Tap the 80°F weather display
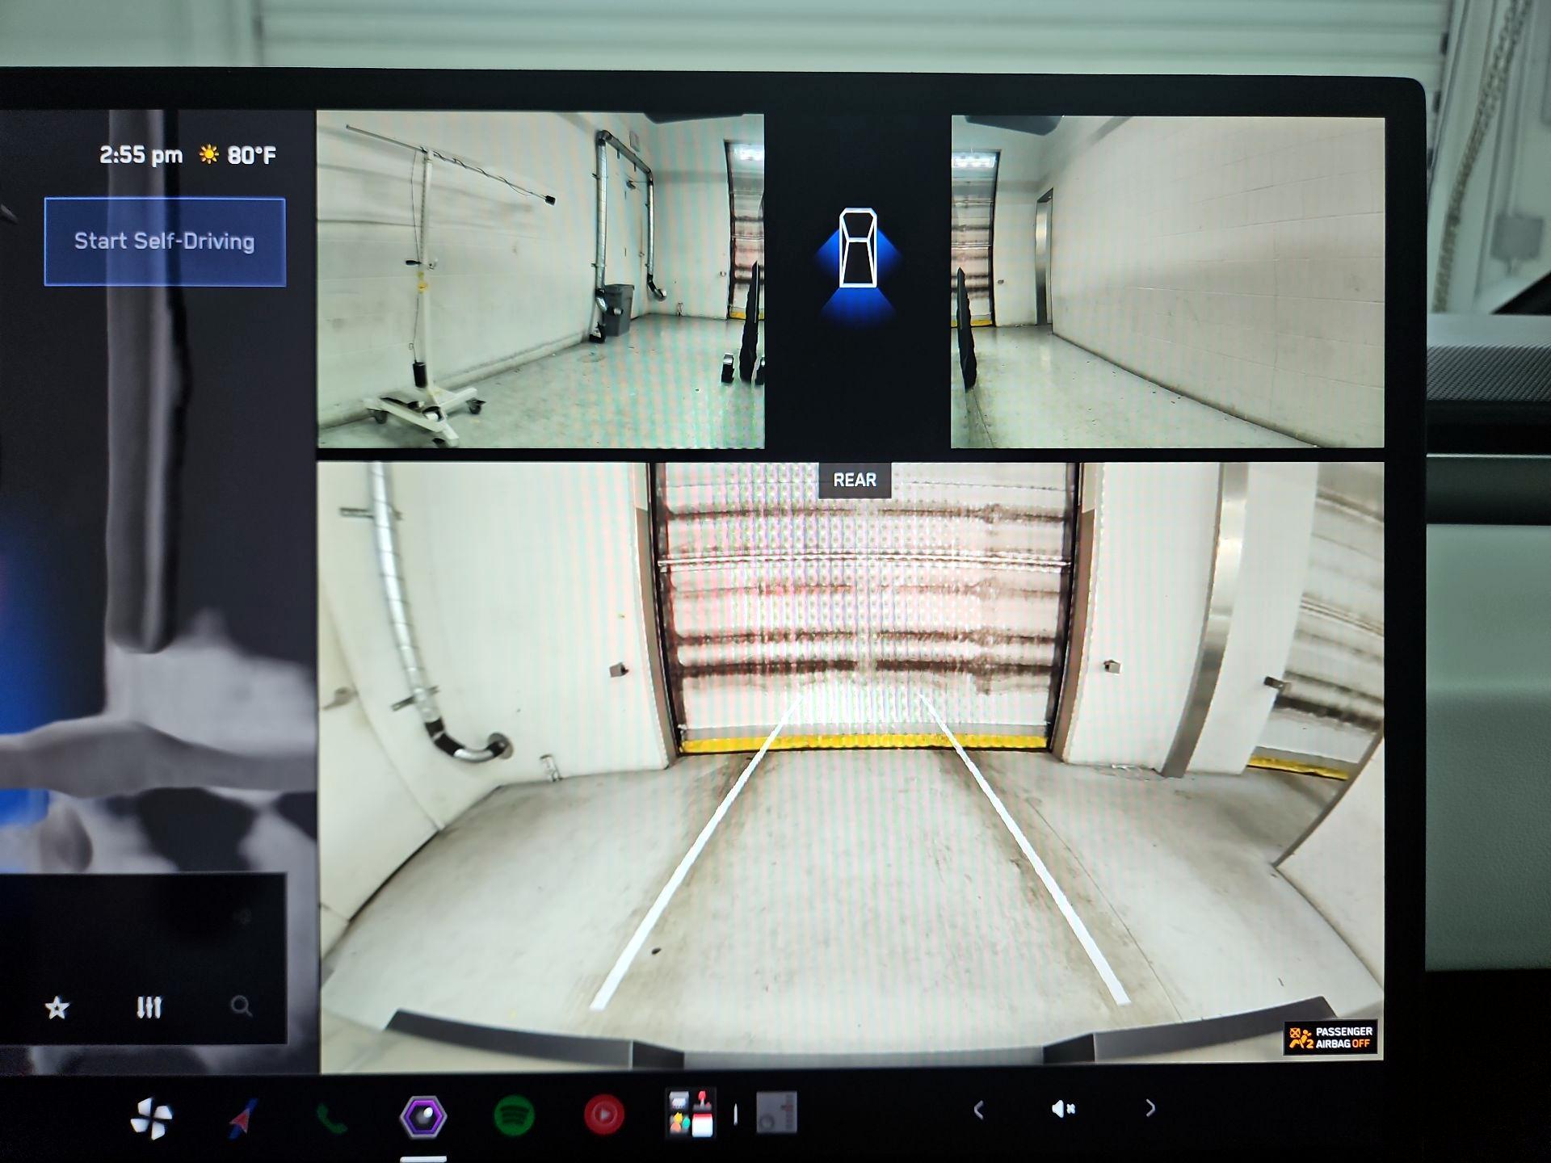This screenshot has width=1551, height=1163. click(x=251, y=155)
